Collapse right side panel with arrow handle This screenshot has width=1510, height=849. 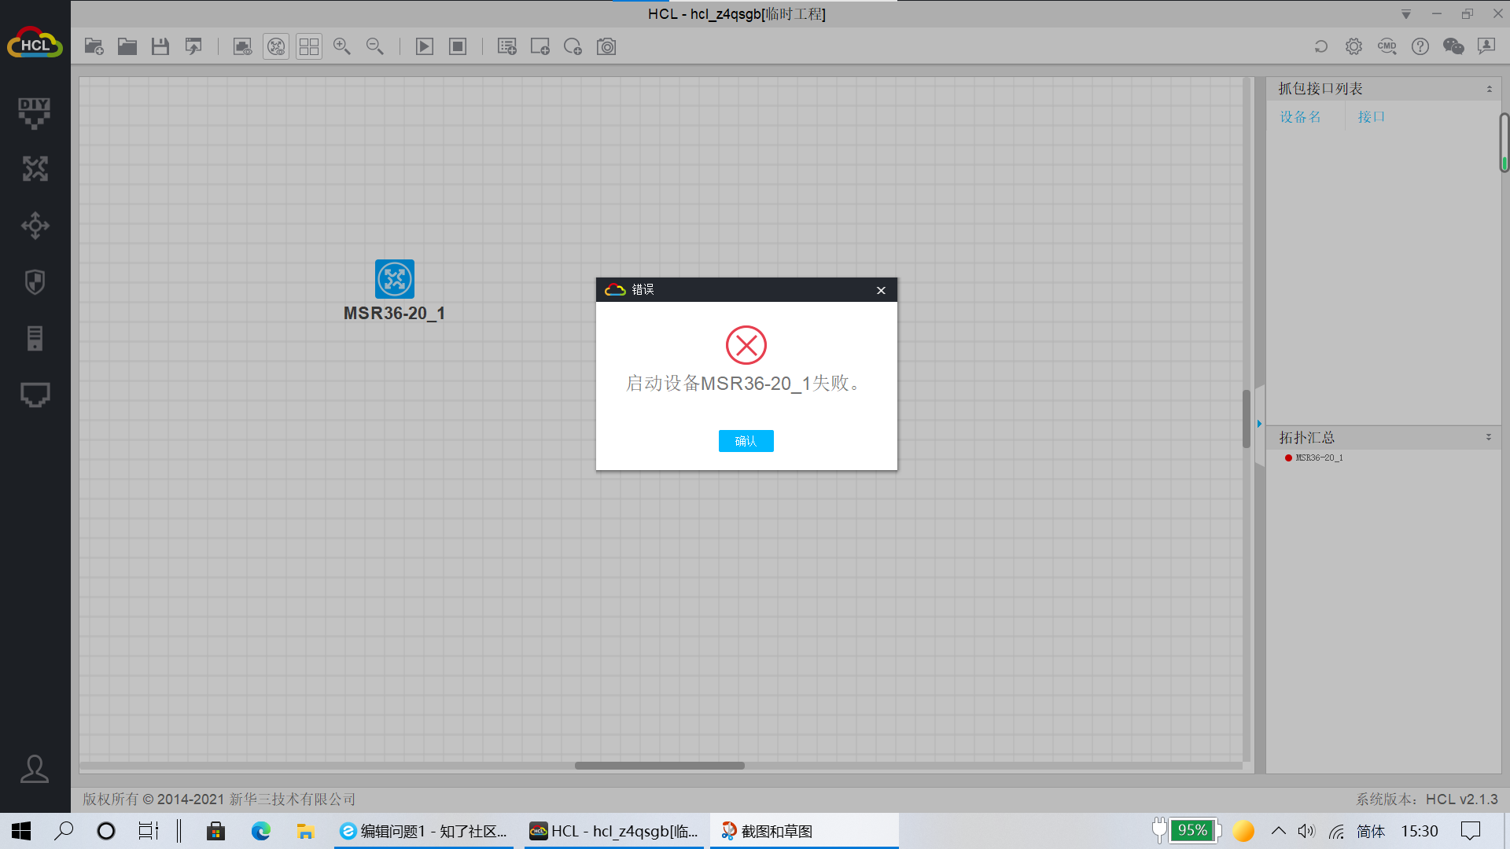coord(1259,424)
